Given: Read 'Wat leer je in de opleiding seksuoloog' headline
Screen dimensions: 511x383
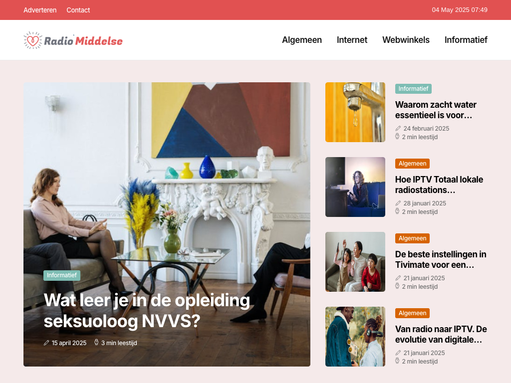Looking at the screenshot, I should point(147,310).
